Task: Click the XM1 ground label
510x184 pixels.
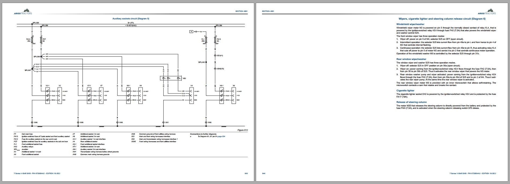Action: [167, 122]
